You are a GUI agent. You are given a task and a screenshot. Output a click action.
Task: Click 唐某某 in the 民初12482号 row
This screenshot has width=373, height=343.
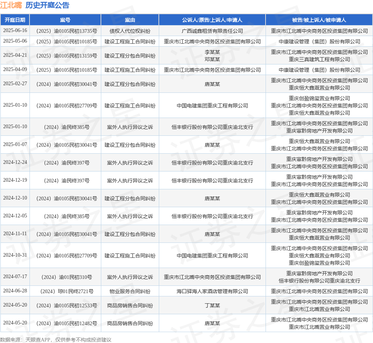[x=212, y=323]
